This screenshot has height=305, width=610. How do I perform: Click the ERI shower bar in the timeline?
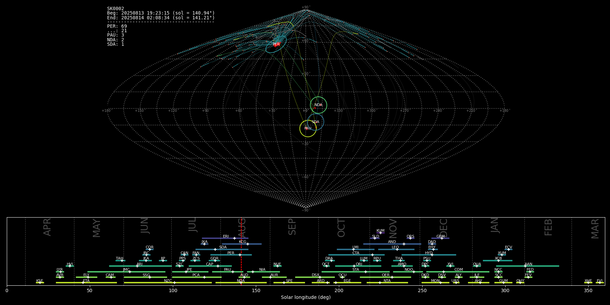pos(225,238)
